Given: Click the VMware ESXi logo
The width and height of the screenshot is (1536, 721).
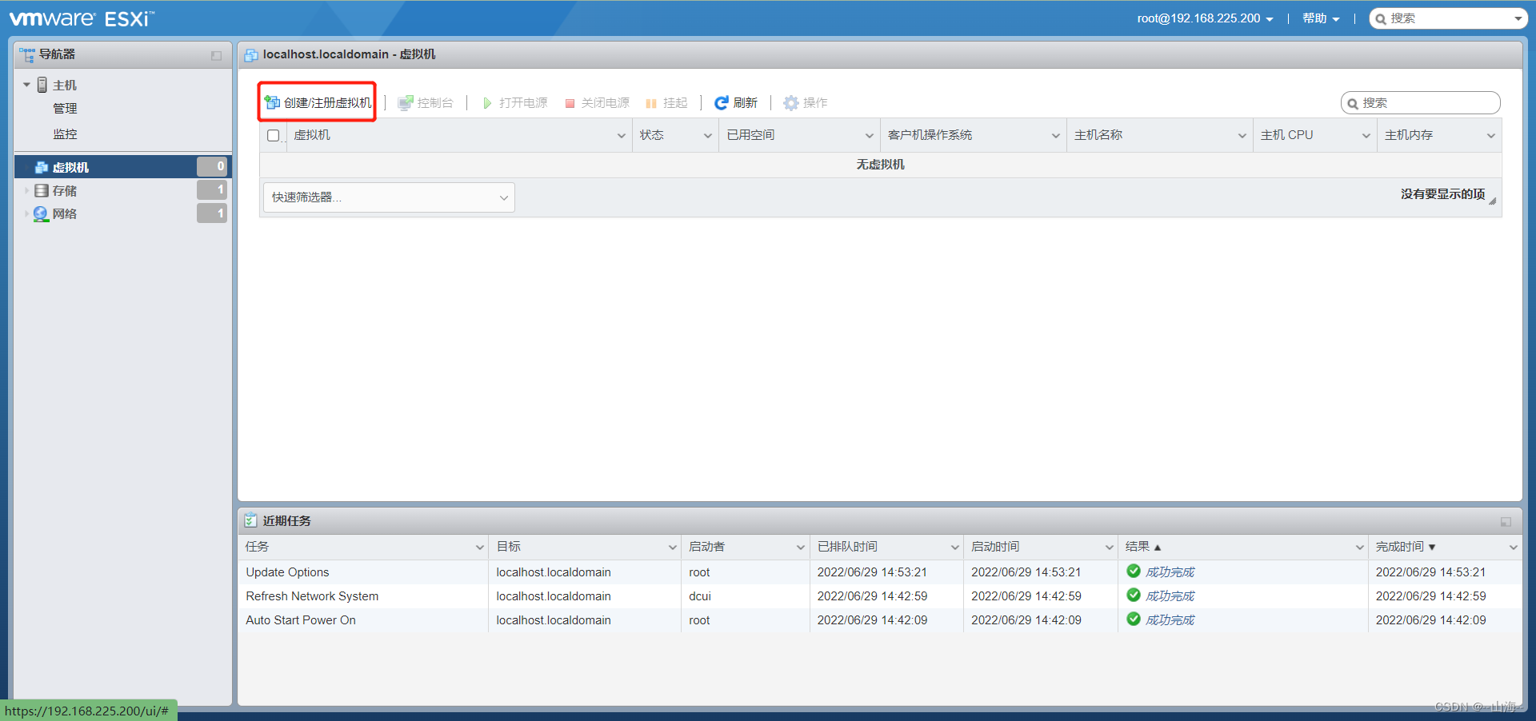Looking at the screenshot, I should tap(82, 18).
